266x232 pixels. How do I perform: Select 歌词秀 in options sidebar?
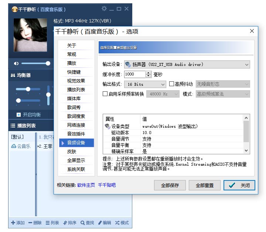pos(76,108)
